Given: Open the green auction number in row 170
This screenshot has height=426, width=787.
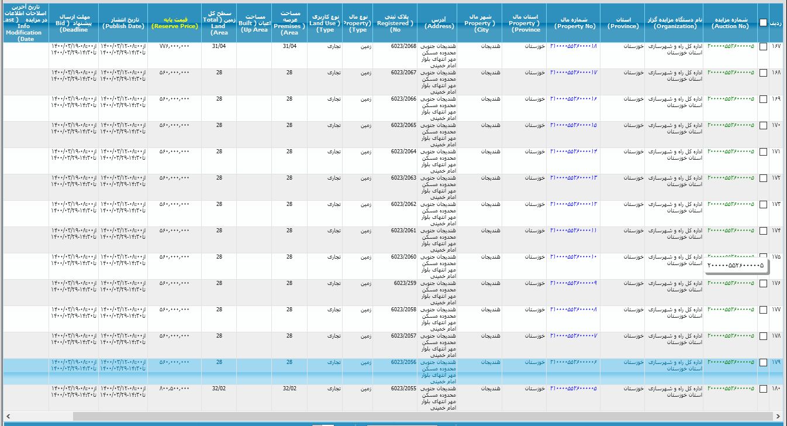Looking at the screenshot, I should 731,125.
